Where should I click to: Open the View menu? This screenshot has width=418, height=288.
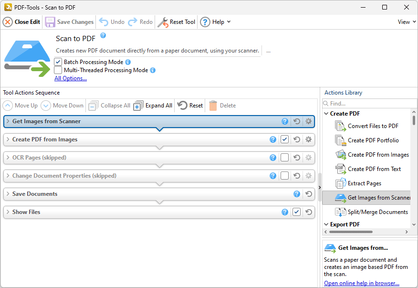(x=407, y=22)
